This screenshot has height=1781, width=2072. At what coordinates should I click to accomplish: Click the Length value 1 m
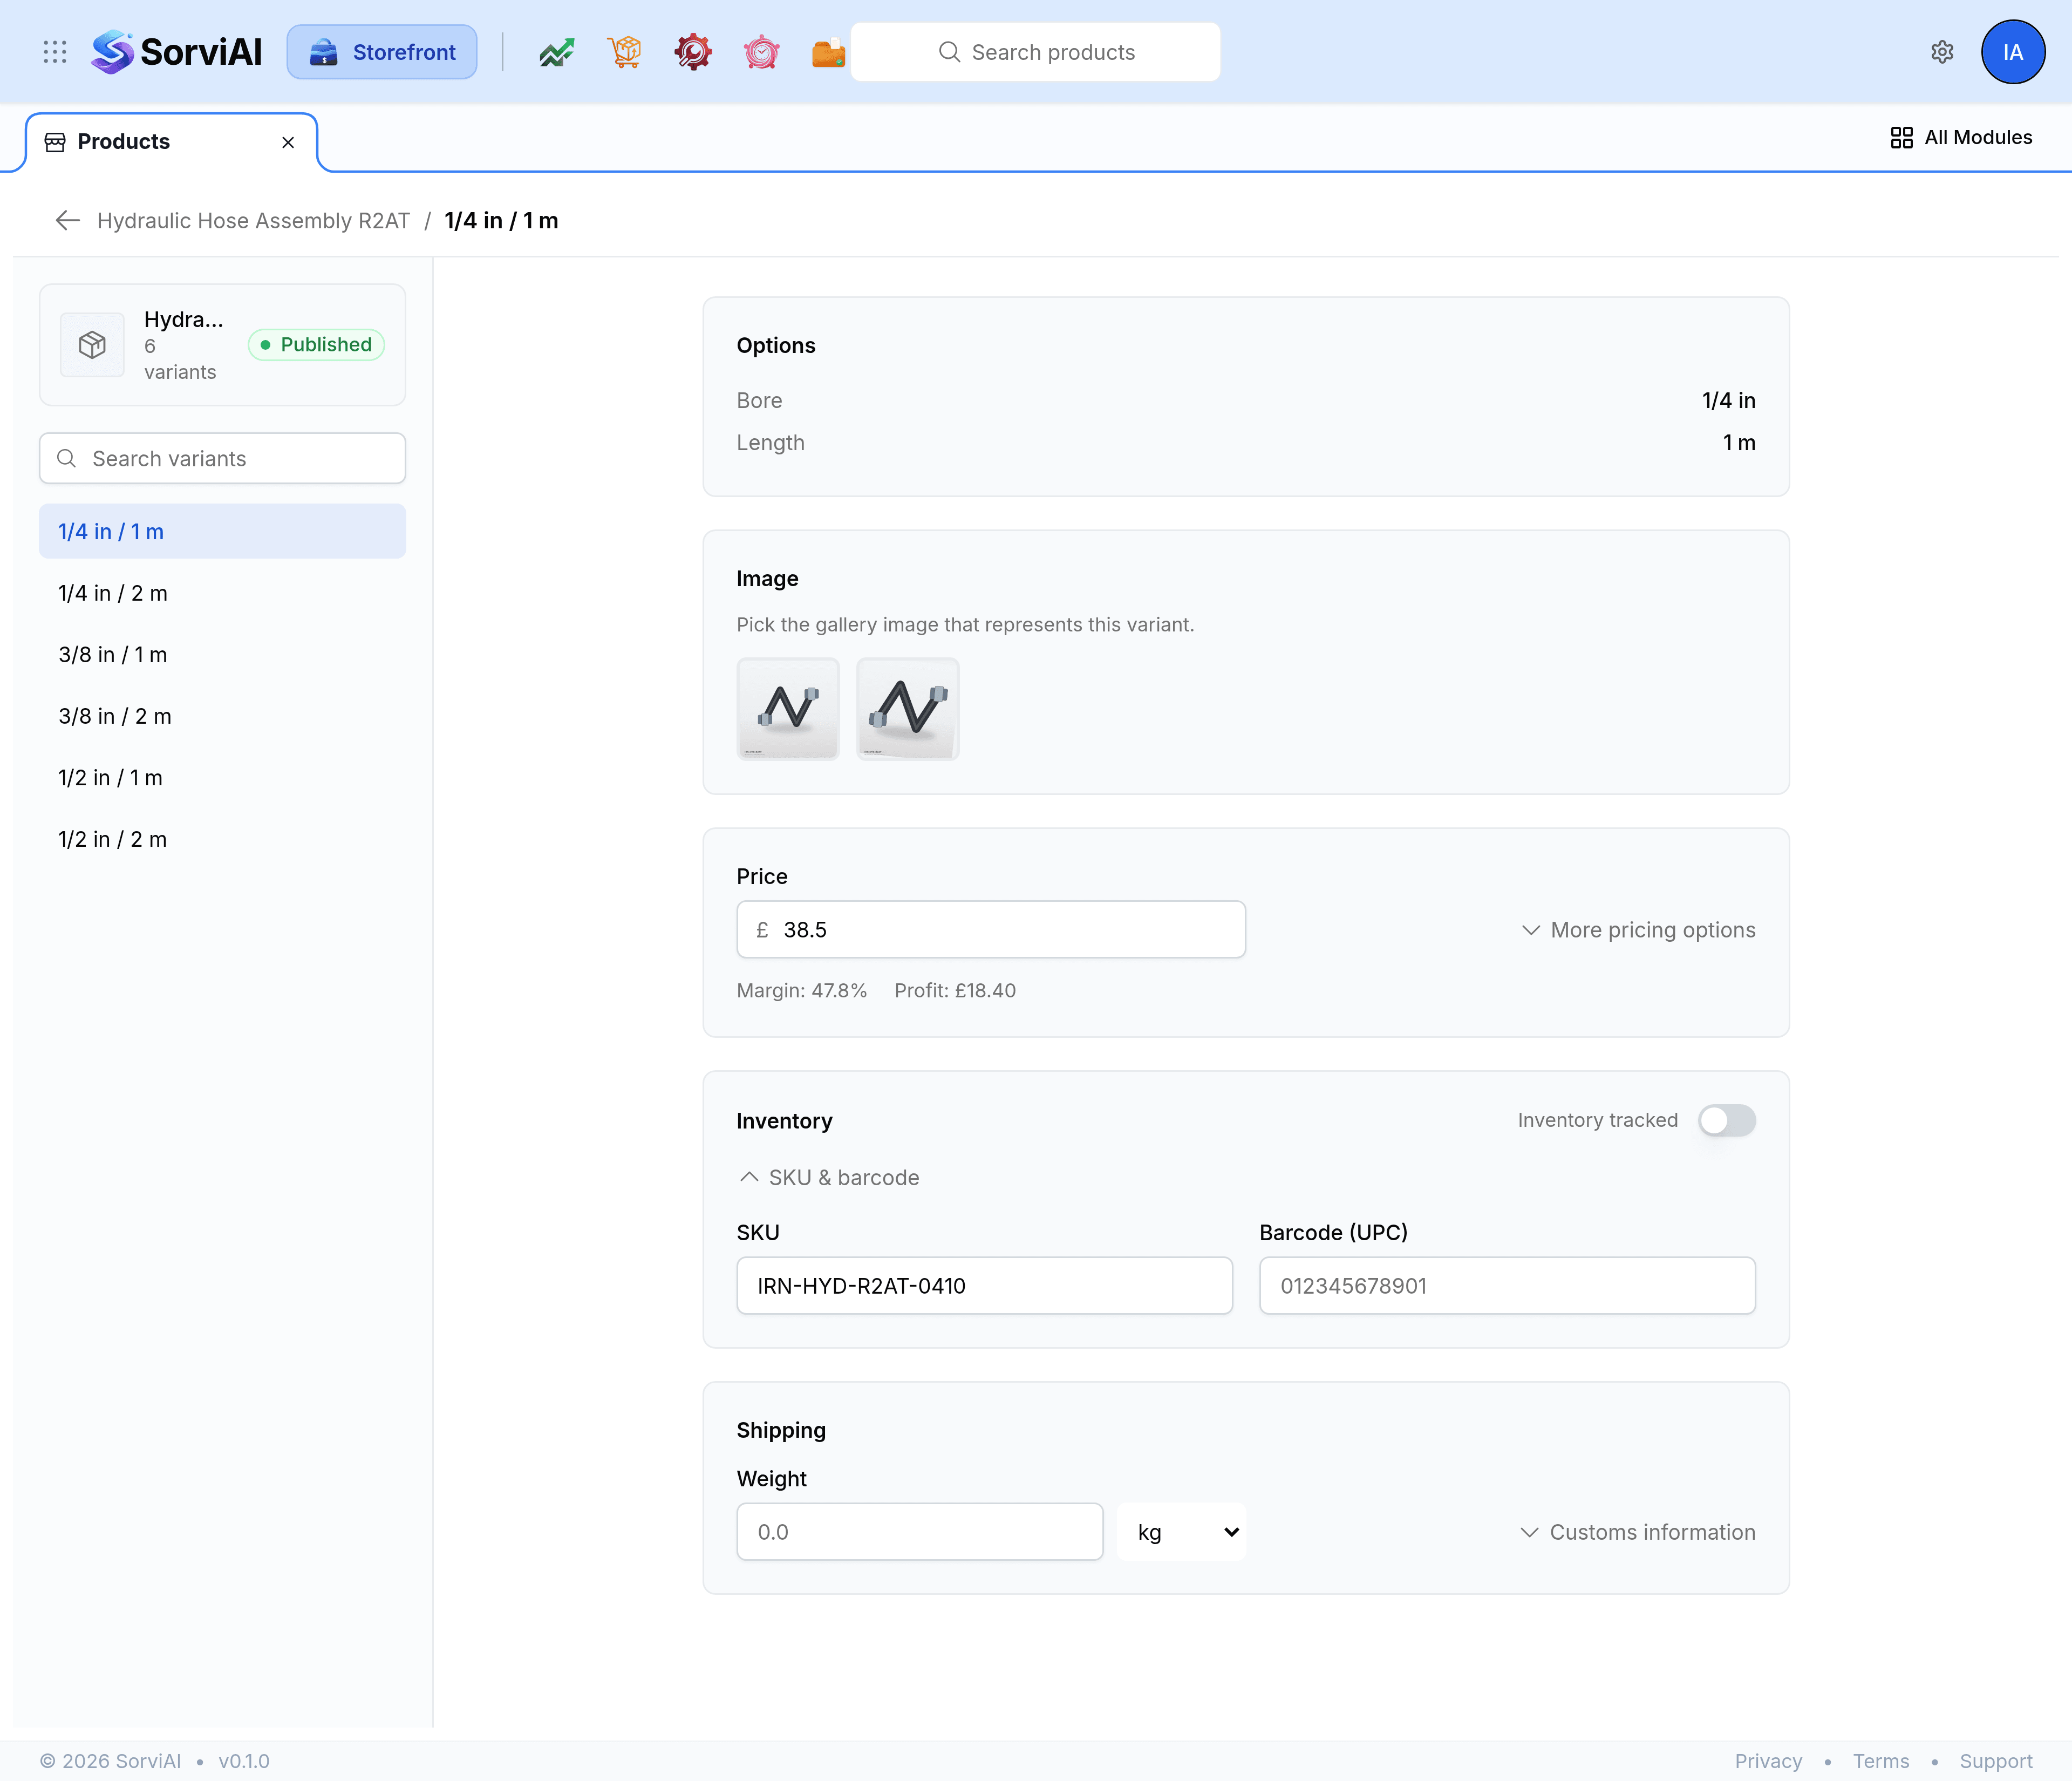1739,442
